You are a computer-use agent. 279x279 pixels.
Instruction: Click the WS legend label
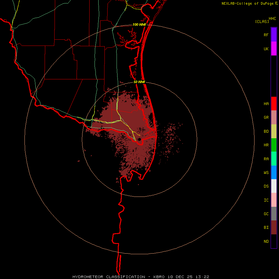click(x=266, y=173)
